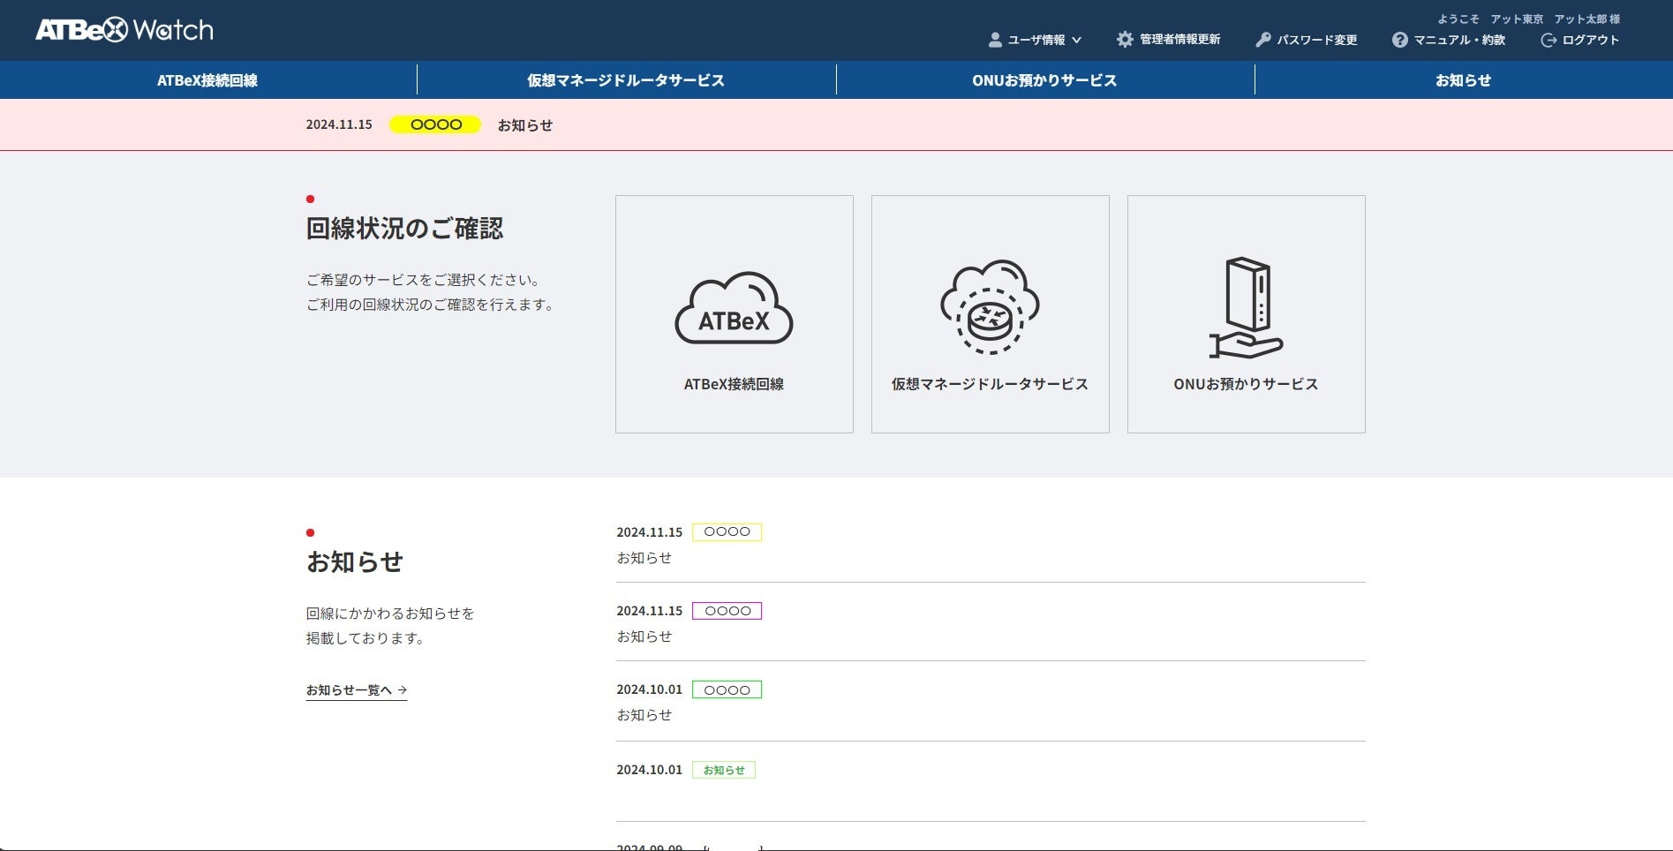
Task: Click the user silhouette icon
Action: tap(995, 40)
